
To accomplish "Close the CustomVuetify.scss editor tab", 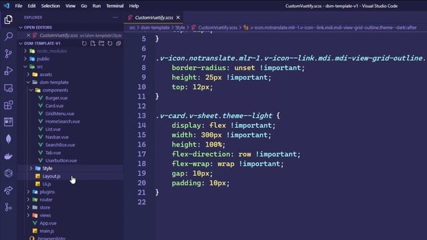I will click(178, 17).
